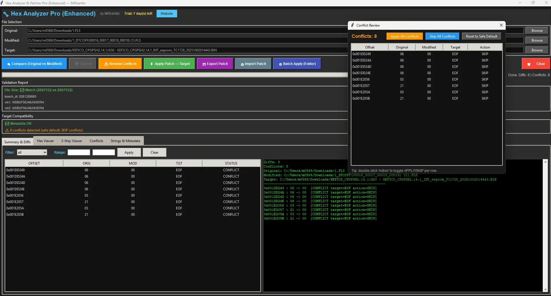Viewport: 551px width, 296px height.
Task: Click the lightning icon on Apply Patch button
Action: [x=152, y=64]
